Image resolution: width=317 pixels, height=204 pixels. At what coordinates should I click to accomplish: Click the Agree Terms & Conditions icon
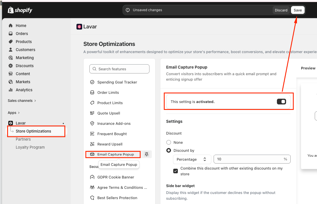pos(92,187)
